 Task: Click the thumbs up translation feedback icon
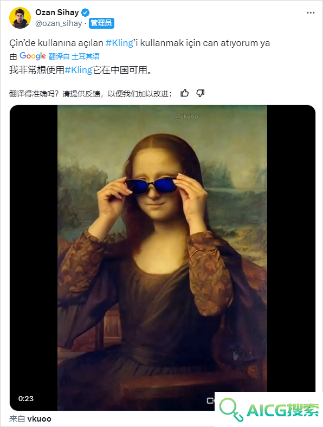[x=184, y=93]
